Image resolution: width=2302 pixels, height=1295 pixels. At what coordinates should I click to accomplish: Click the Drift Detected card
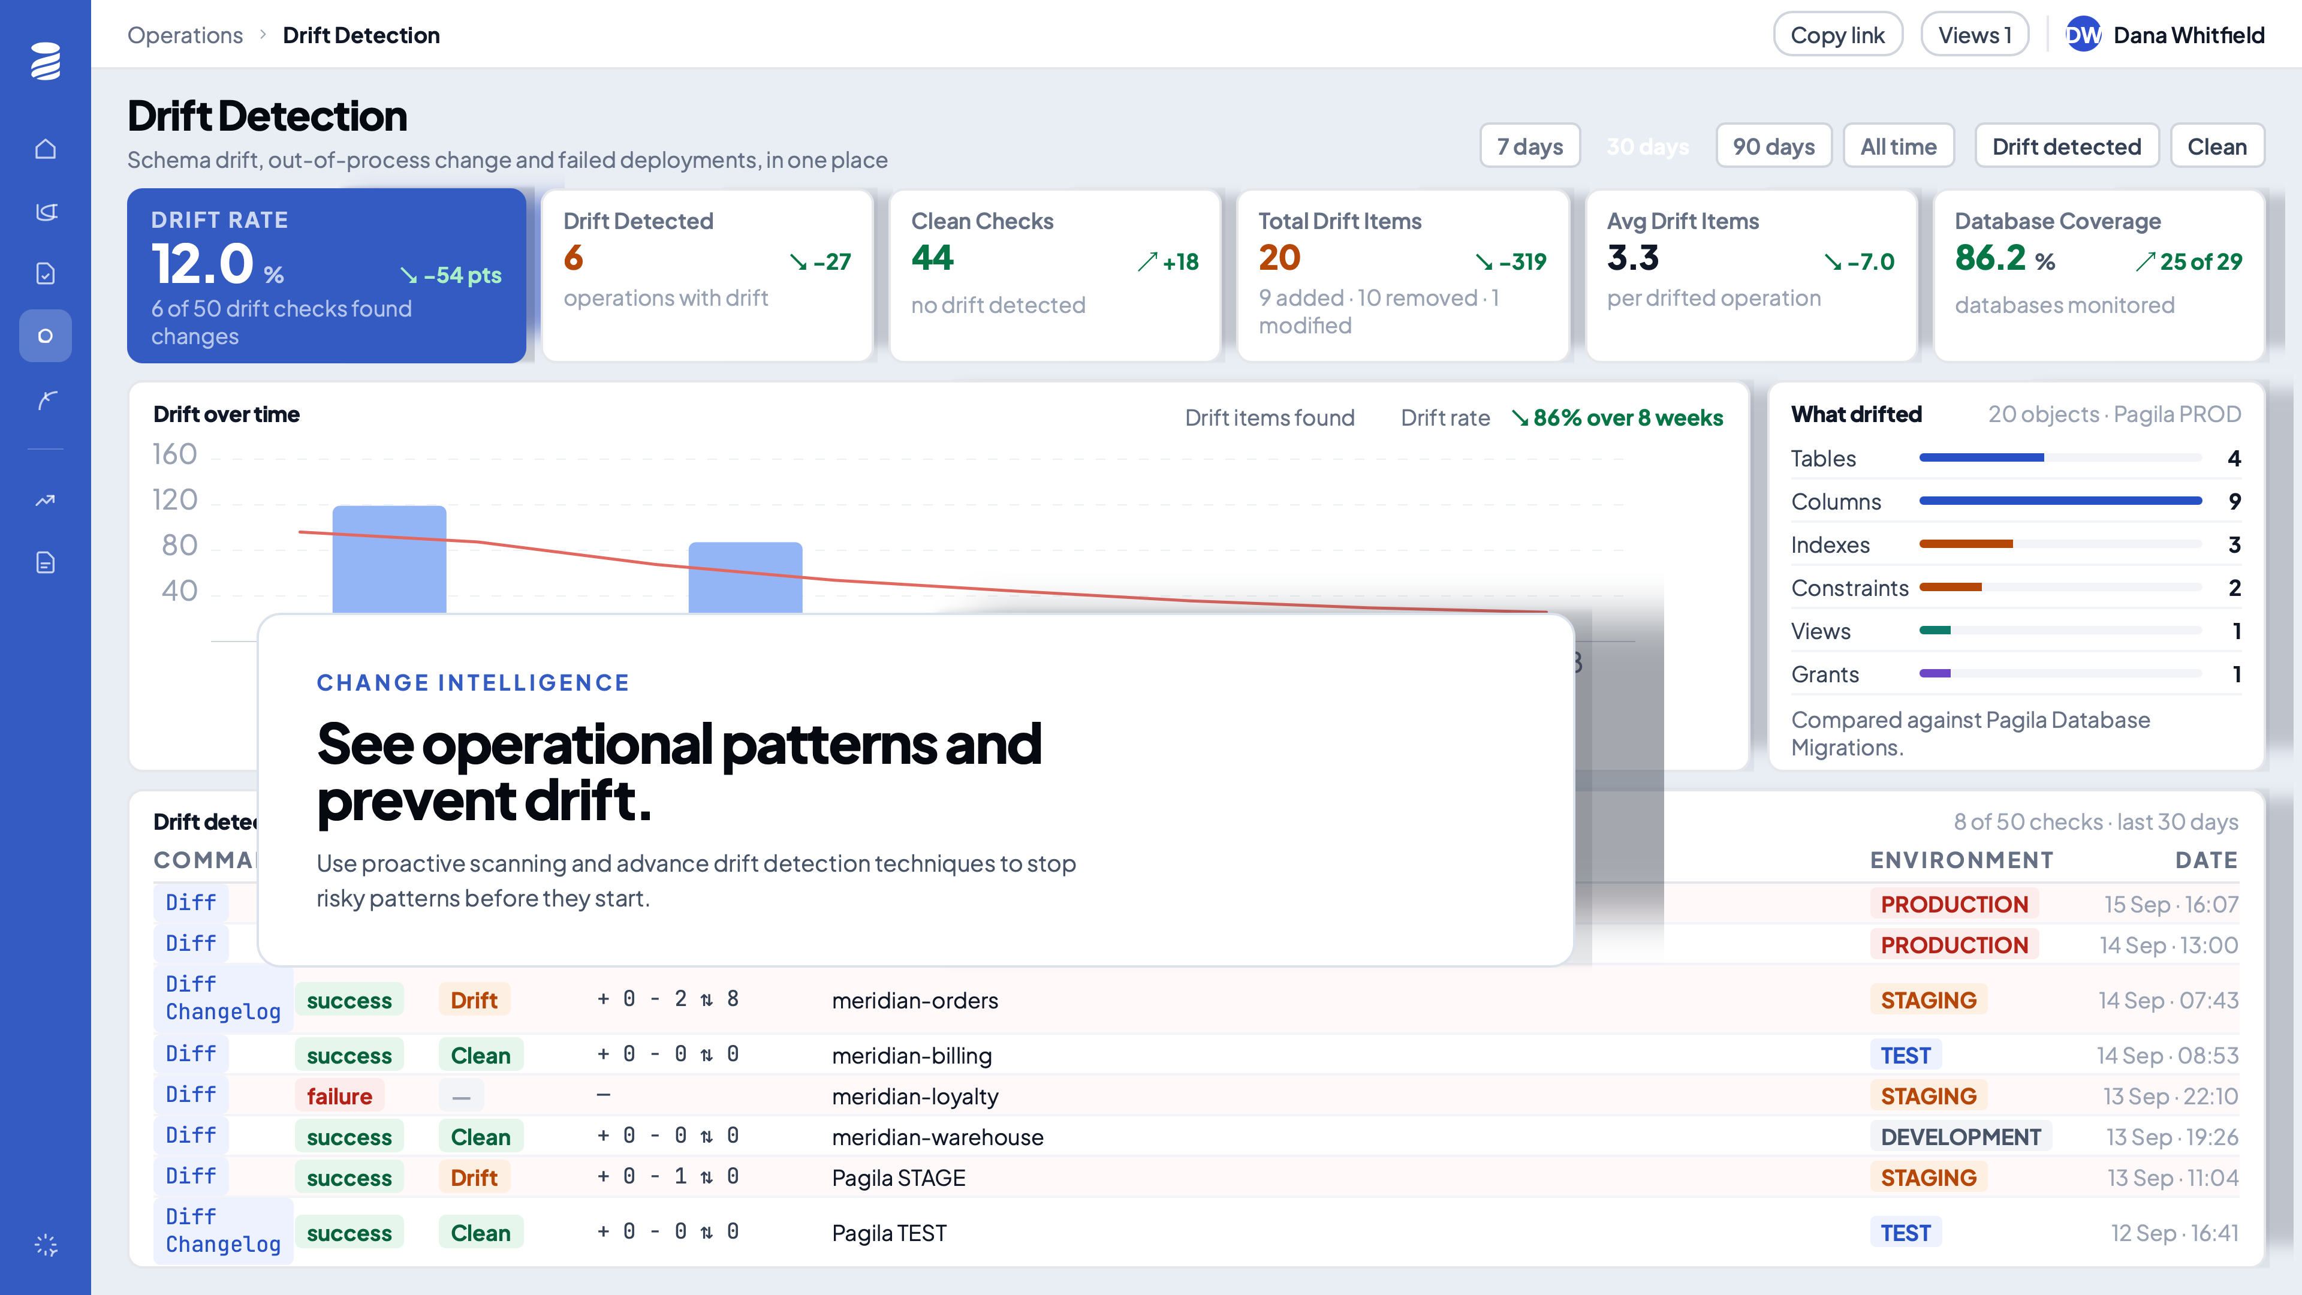tap(707, 275)
